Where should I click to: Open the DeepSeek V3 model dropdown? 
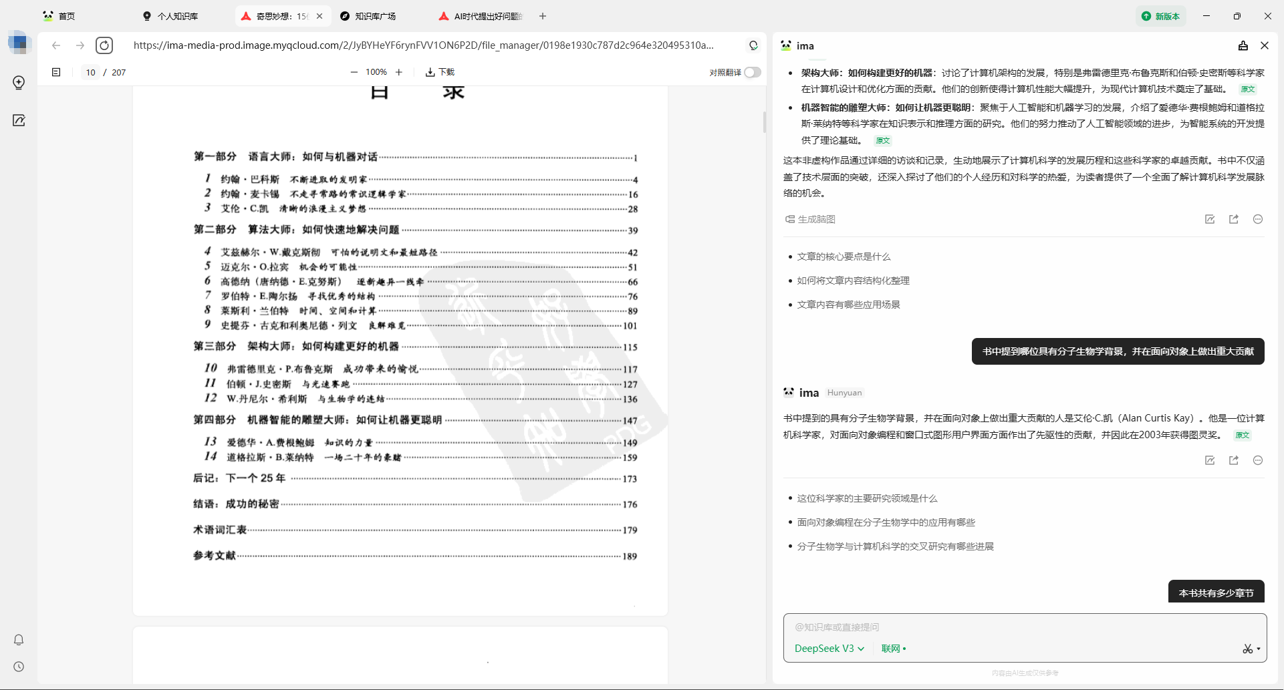coord(829,649)
